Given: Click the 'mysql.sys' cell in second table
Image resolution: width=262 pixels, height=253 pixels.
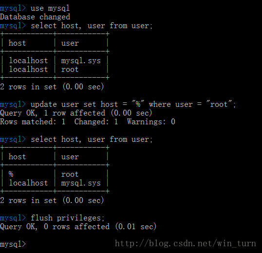Looking at the screenshot, I should (81, 183).
